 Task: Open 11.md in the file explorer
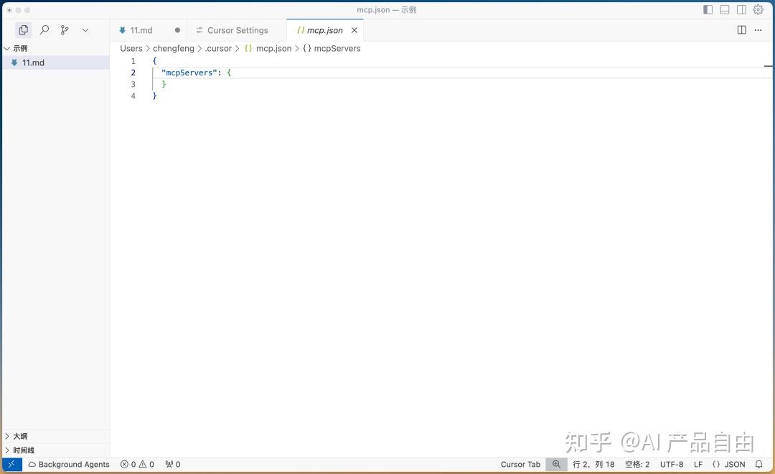coord(55,62)
